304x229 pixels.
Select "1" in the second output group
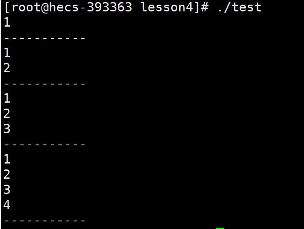tap(7, 53)
